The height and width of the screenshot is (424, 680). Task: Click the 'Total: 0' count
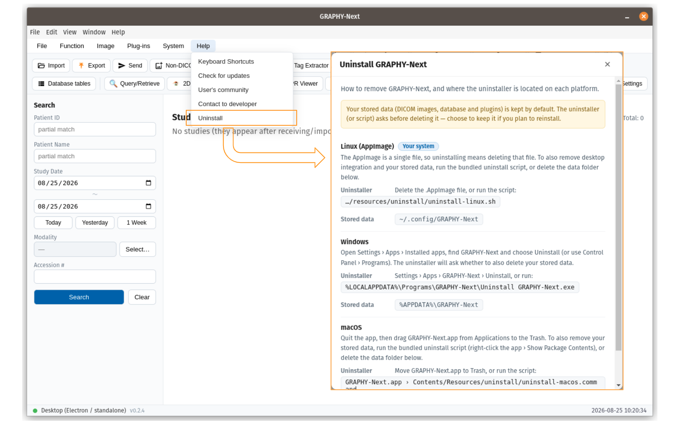[x=633, y=118]
